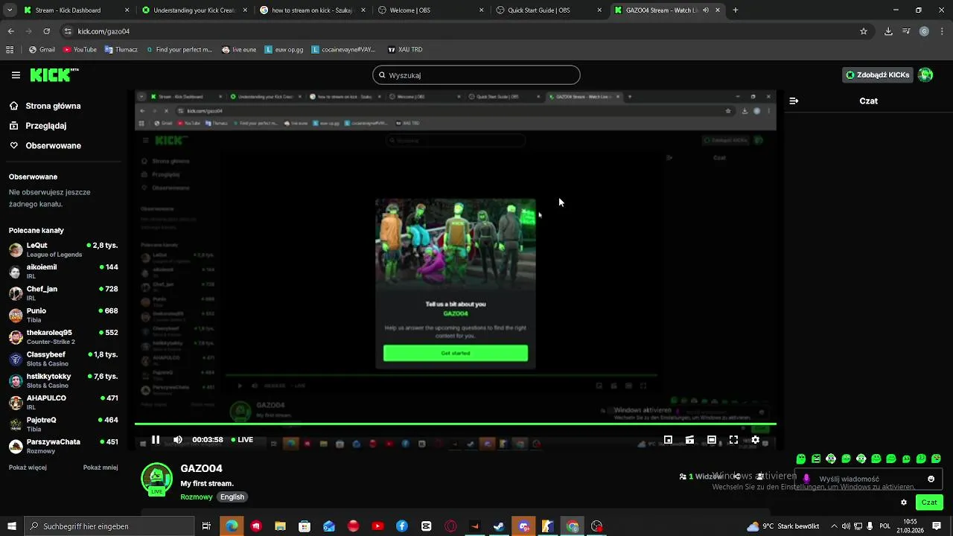
Task: Open Chef_jan recommended channel
Action: pos(63,293)
